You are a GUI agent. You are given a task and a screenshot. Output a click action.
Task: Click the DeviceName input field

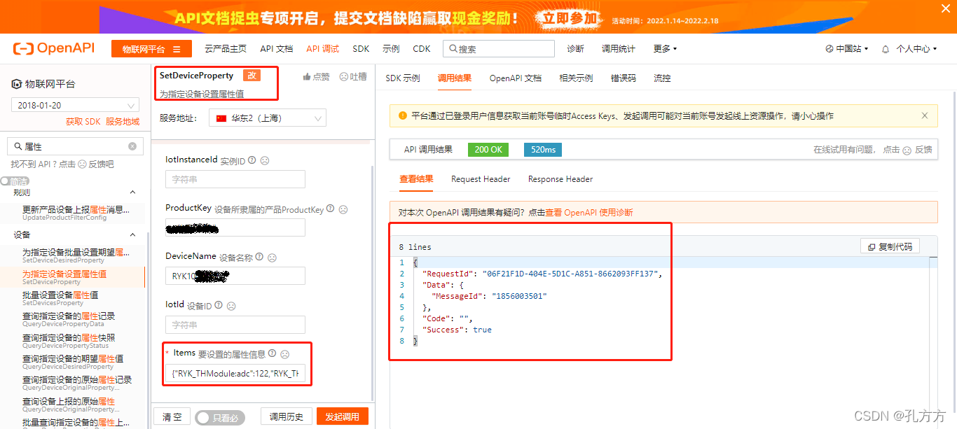235,276
